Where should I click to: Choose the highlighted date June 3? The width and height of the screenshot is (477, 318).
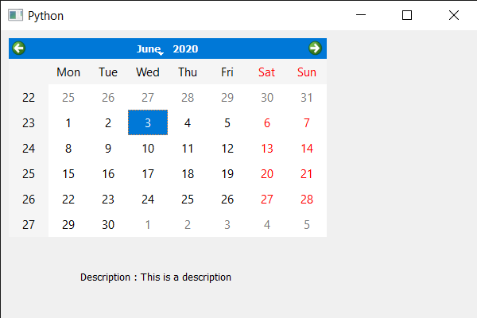pyautogui.click(x=148, y=122)
